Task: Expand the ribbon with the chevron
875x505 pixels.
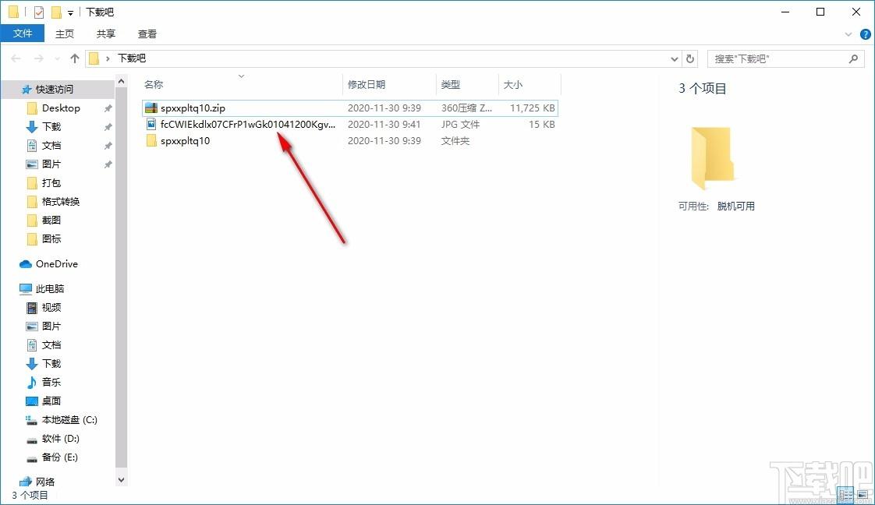Action: pyautogui.click(x=848, y=34)
